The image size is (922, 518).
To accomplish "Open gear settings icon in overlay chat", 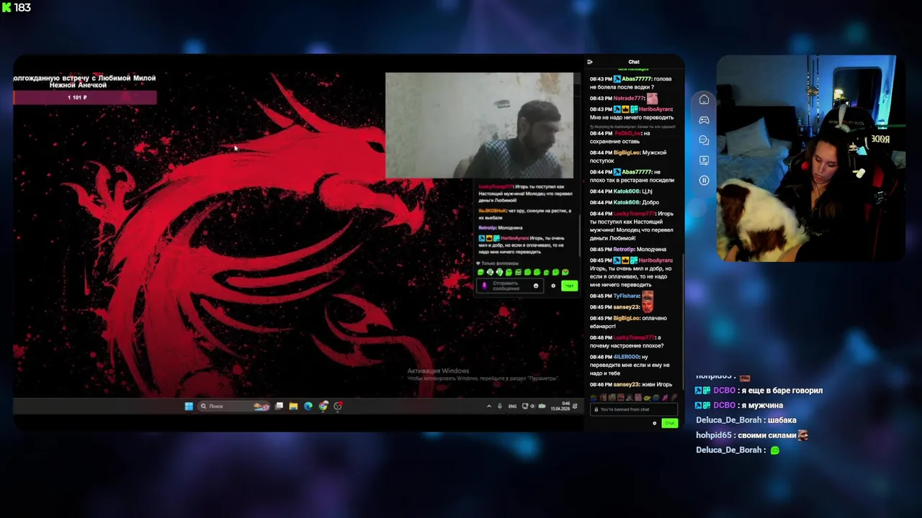I will click(x=553, y=286).
